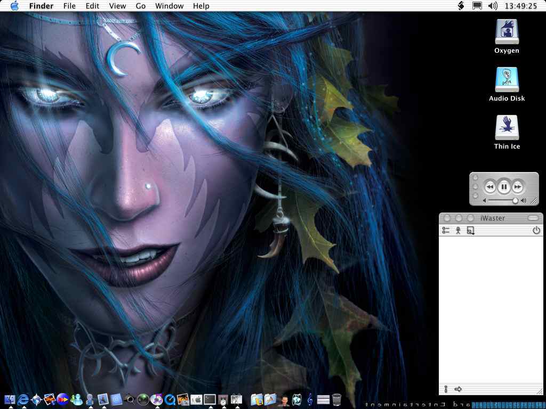Select the Thin Ice drive icon
The height and width of the screenshot is (409, 546).
point(507,128)
